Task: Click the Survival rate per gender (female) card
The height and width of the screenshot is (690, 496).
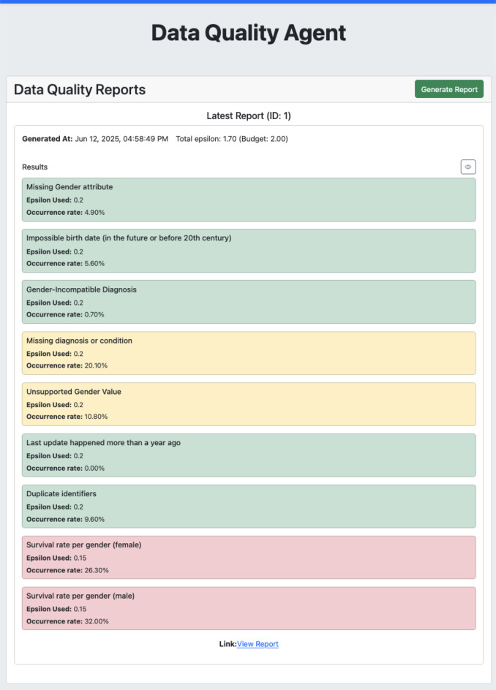Action: [x=249, y=557]
